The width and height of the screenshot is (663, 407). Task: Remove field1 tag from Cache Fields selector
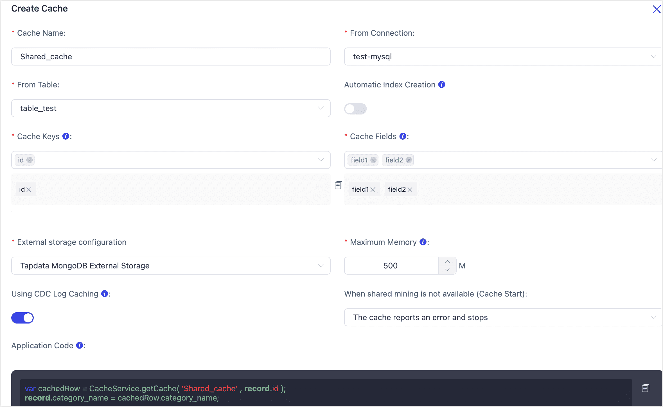[x=373, y=160]
